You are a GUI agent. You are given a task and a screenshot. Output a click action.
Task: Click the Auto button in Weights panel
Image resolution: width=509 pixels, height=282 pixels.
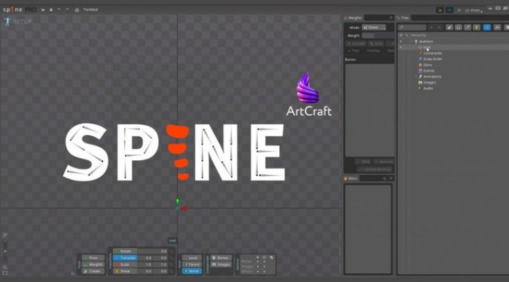(376, 43)
